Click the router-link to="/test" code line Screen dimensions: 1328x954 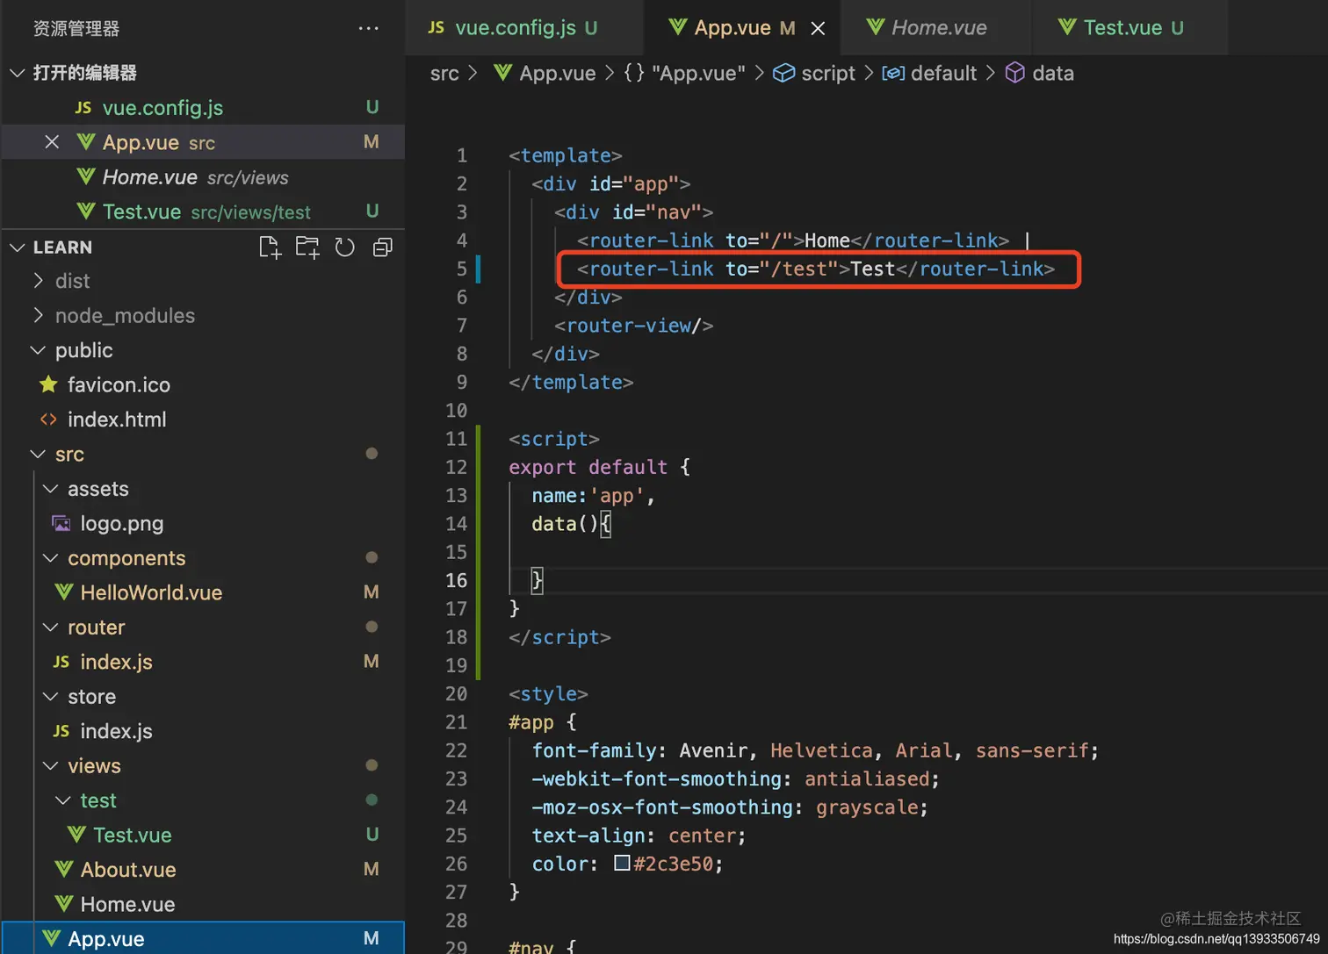815,269
